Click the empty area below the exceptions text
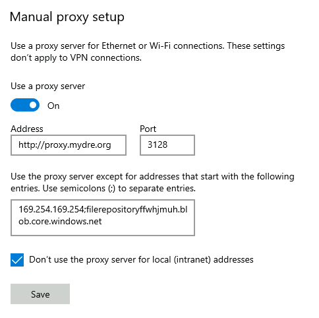Screen dimensions: 319x318 pyautogui.click(x=103, y=230)
